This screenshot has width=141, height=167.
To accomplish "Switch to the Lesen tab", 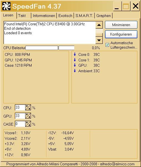I will 8,15.
